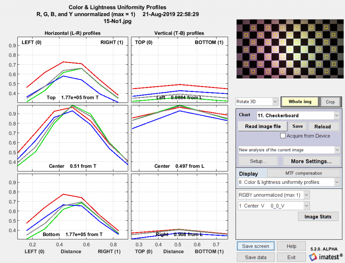Expand the RGBY unnormalized dropdown
Screen dimensions: 345x263
274,195
